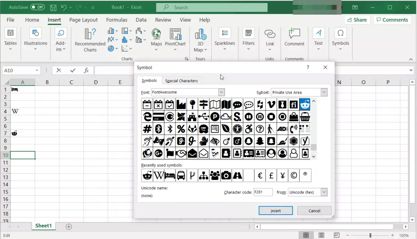
Task: Click the Recommended Charts button
Action: (90, 40)
